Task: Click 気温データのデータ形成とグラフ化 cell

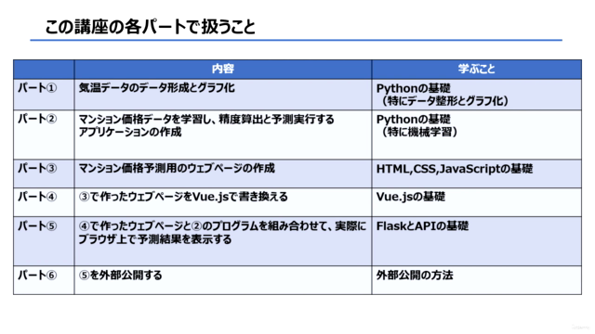Action: pos(223,95)
